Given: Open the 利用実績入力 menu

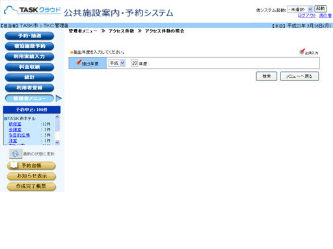Looking at the screenshot, I should point(29,56).
